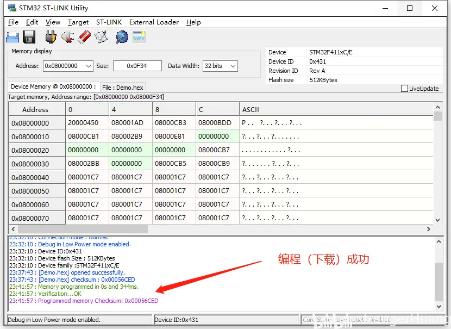The height and width of the screenshot is (329, 451).
Task: Click the memory table horizontal scrollbar
Action: (x=217, y=229)
